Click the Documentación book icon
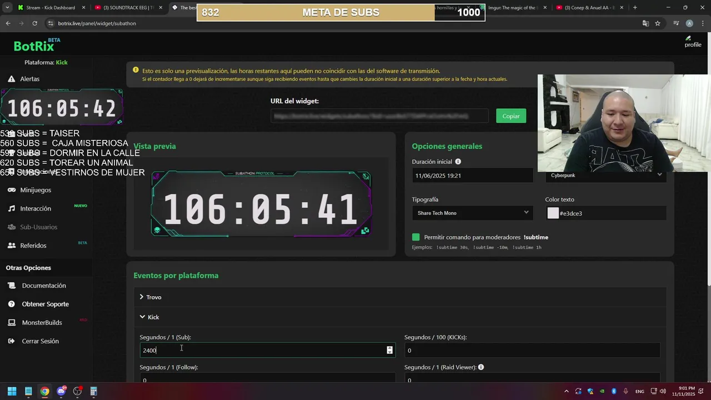The width and height of the screenshot is (711, 400). pos(11,286)
